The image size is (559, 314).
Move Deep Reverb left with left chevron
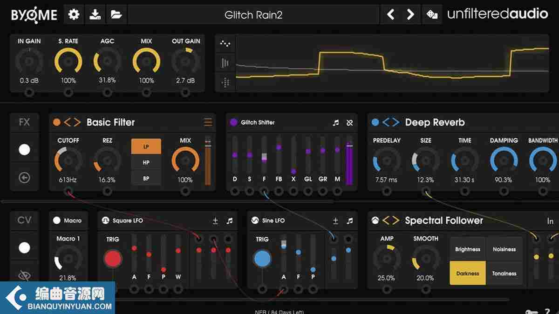point(386,122)
